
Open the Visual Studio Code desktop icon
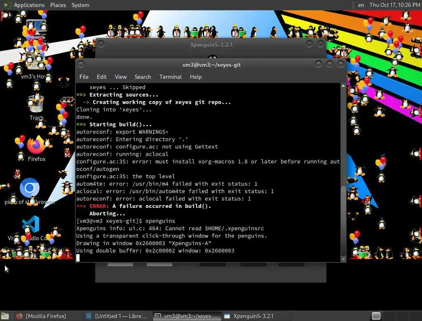tap(30, 228)
